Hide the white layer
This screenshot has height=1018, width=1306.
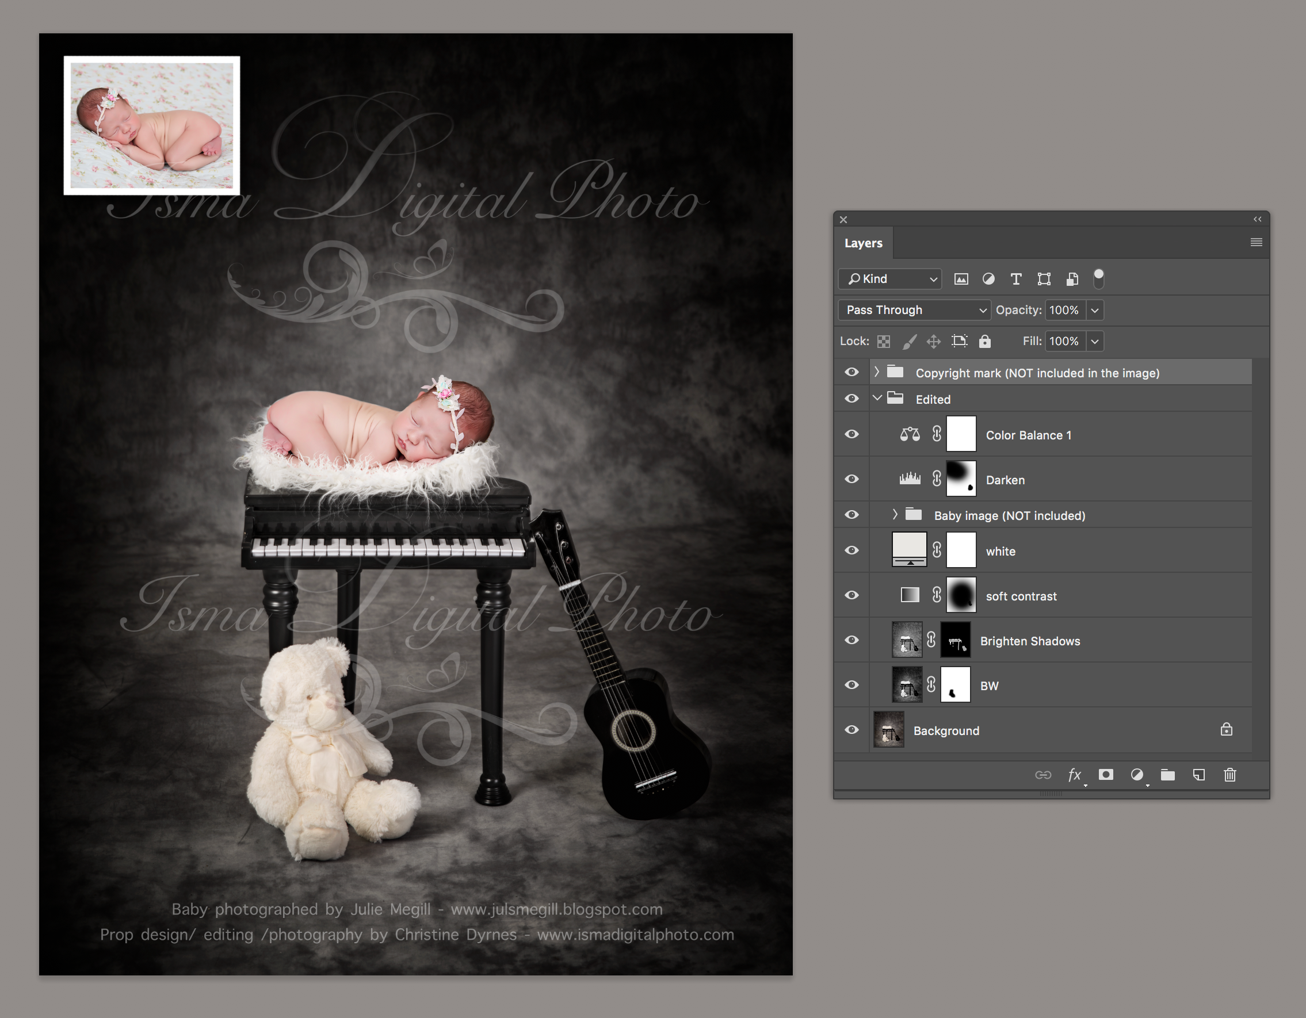tap(851, 550)
